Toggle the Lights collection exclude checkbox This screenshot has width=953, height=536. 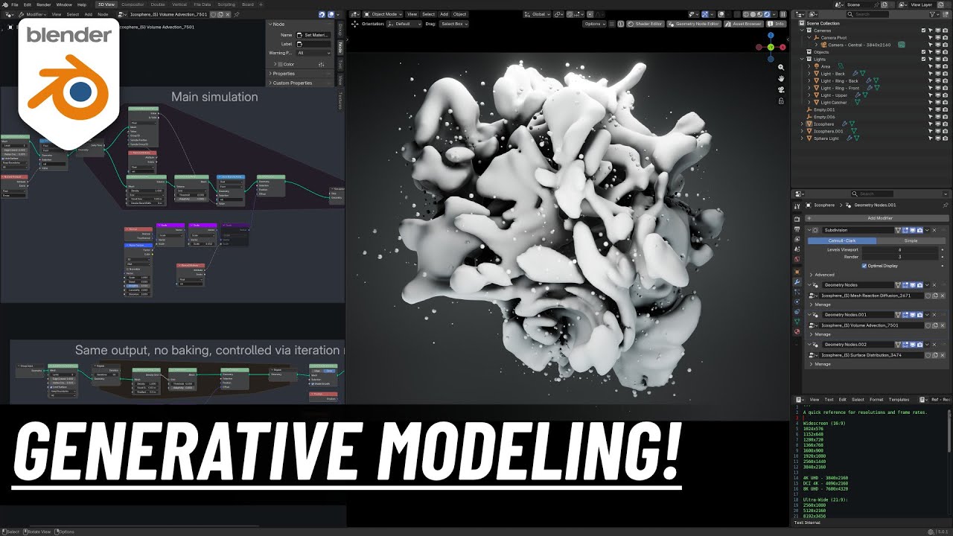coord(923,60)
